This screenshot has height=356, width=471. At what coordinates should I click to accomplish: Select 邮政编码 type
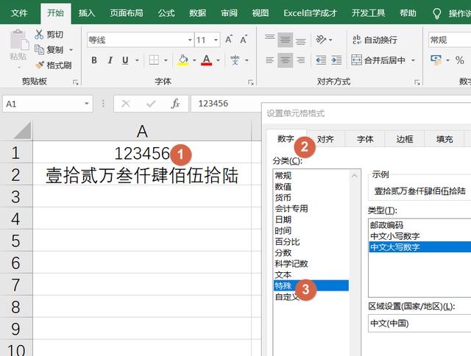click(420, 225)
